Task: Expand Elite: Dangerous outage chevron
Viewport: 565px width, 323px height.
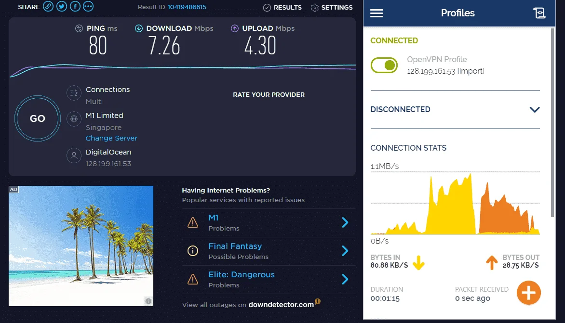Action: point(345,279)
